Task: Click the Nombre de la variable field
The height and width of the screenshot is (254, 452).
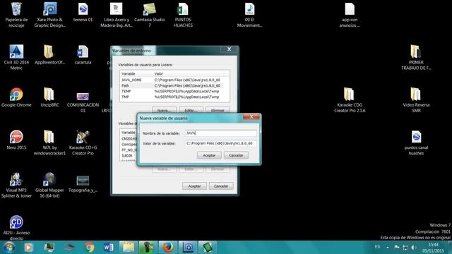Action: (x=221, y=133)
